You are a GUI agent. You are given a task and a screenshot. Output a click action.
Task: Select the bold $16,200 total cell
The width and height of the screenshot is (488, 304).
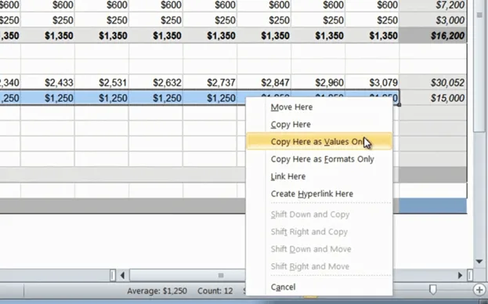coord(433,36)
